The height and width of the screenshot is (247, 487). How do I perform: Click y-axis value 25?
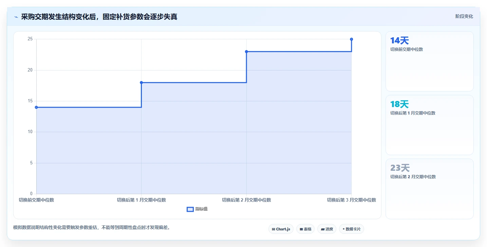30,39
